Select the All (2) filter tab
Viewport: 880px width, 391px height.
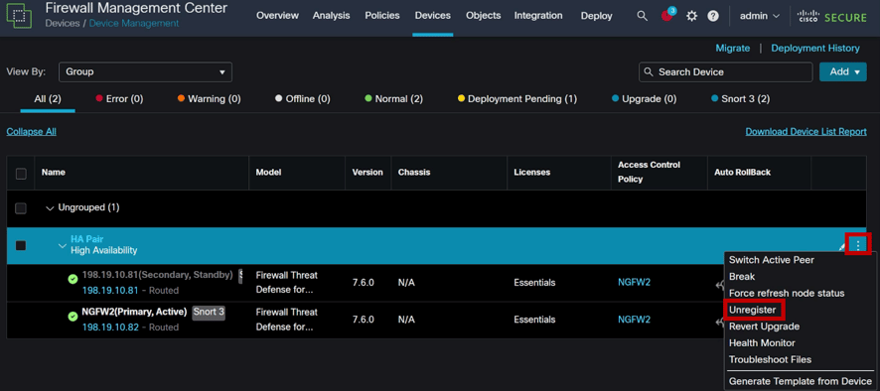click(x=48, y=99)
